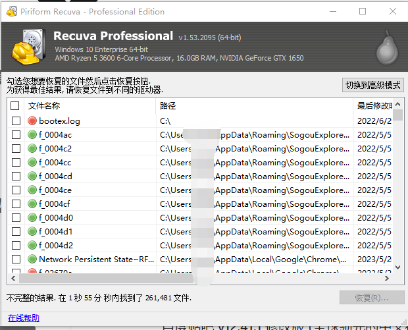The width and height of the screenshot is (408, 330).
Task: Check the box for f_0004cf
Action: tap(16, 204)
